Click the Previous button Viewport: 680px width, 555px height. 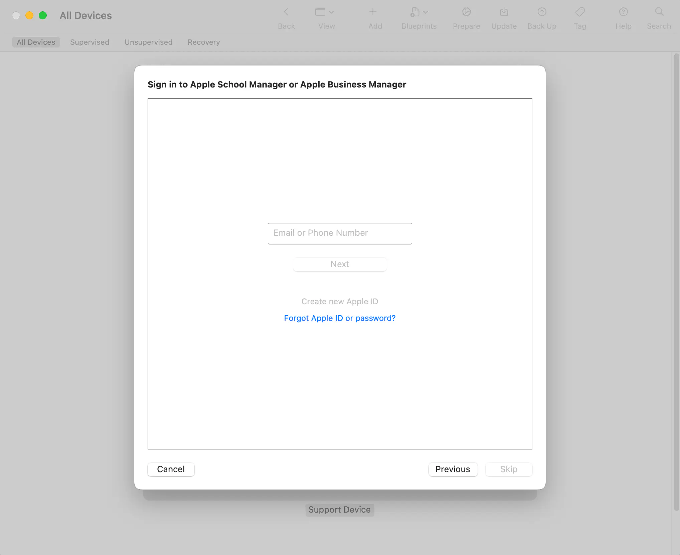(x=453, y=469)
